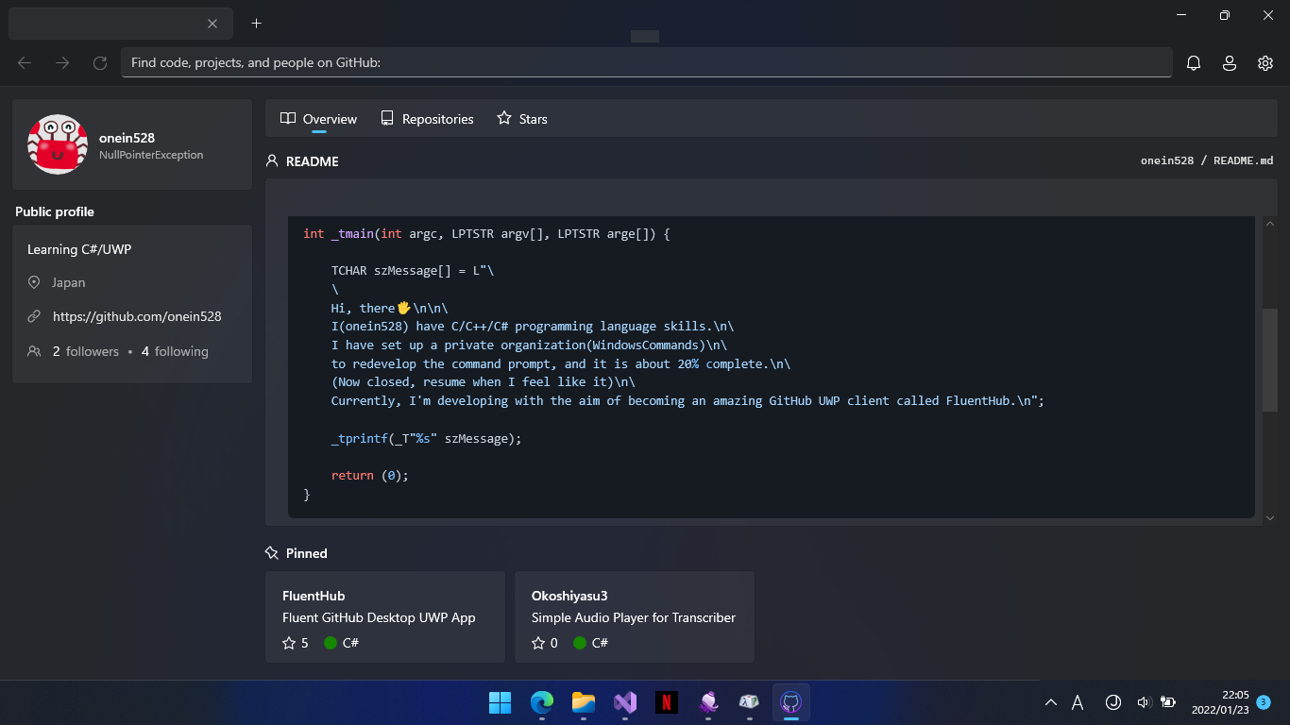
Task: Click the GitHub search input field
Action: click(x=645, y=62)
